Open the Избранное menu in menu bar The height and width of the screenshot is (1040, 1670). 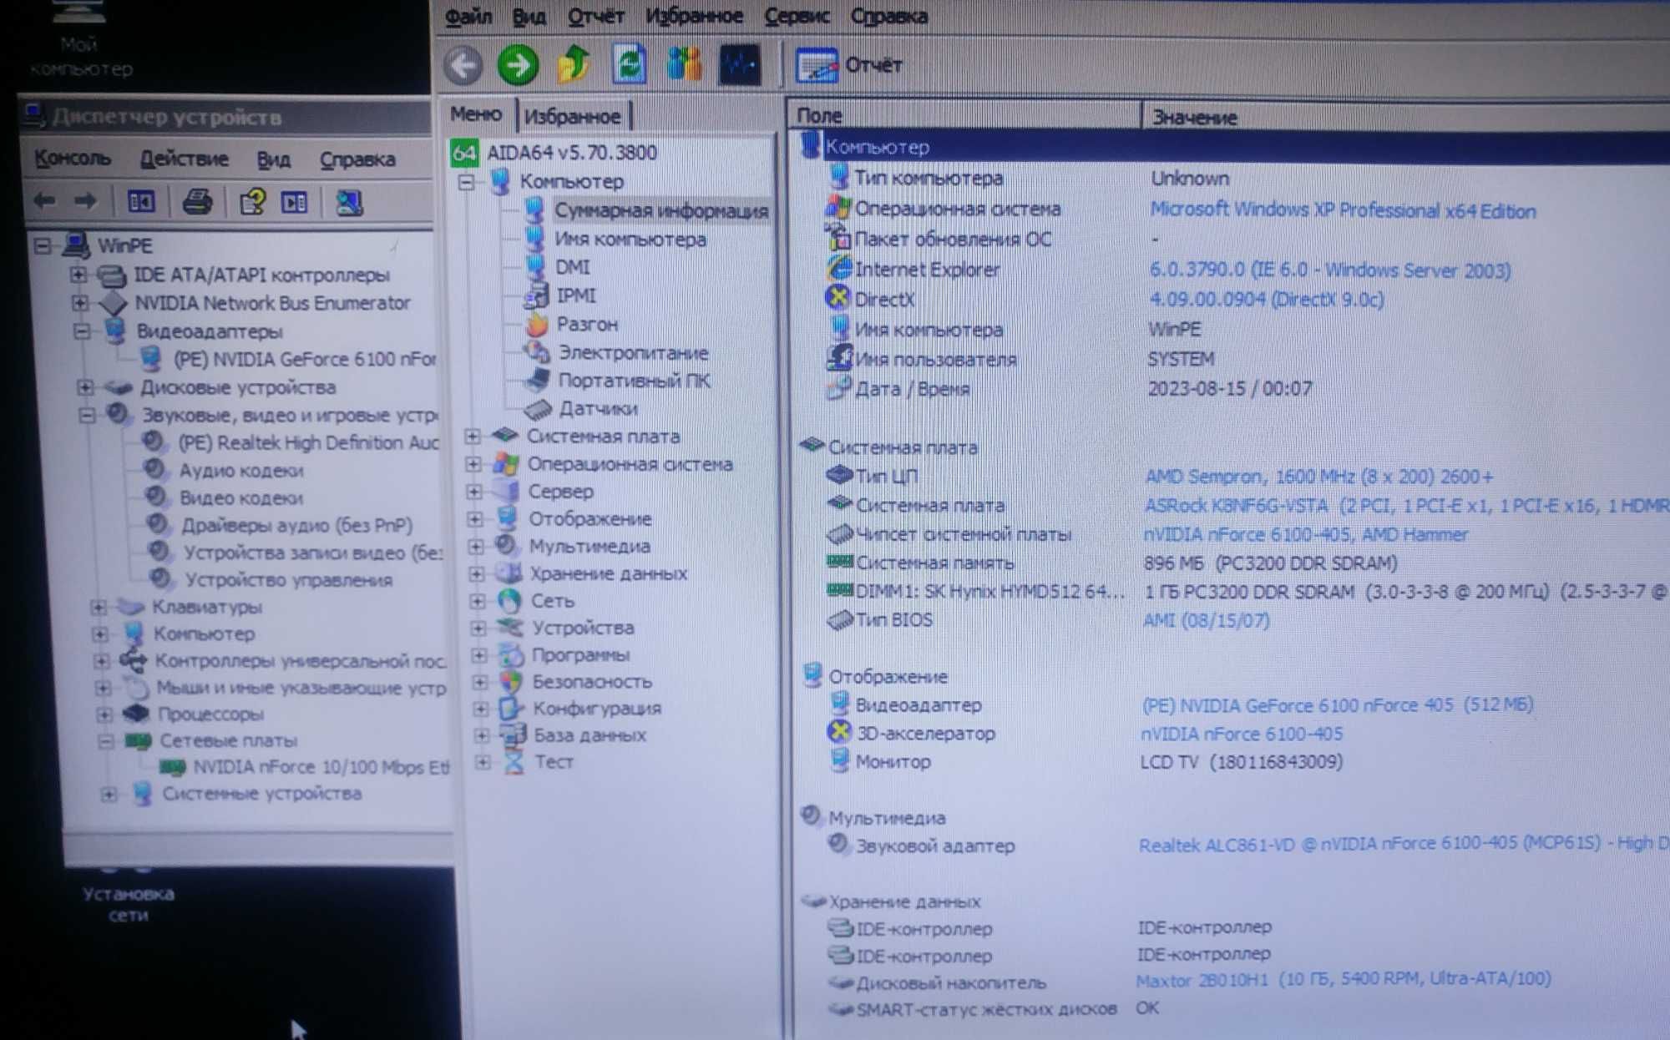point(694,16)
